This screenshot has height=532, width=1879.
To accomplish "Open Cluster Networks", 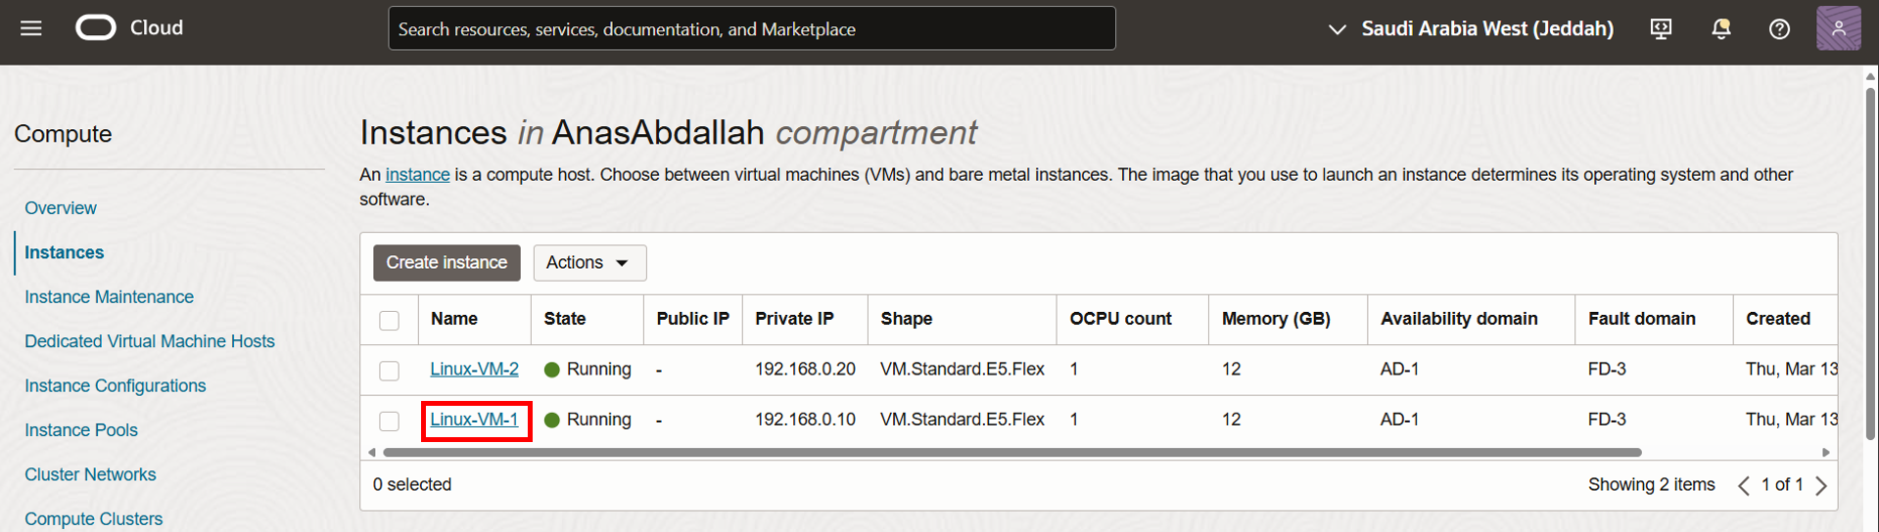I will [x=90, y=474].
